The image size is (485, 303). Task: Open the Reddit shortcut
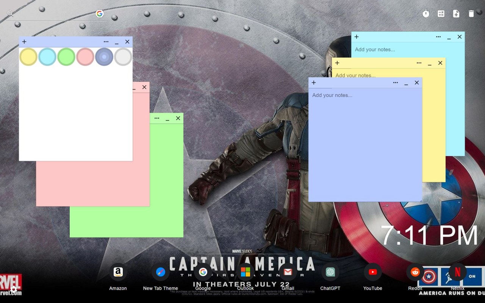415,272
